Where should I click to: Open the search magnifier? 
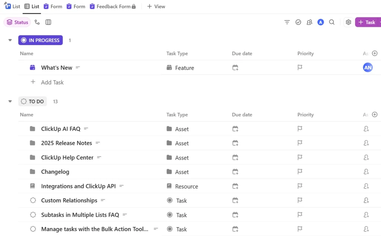tap(332, 22)
